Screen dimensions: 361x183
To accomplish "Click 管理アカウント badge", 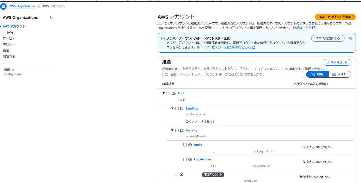I will coord(213,174).
